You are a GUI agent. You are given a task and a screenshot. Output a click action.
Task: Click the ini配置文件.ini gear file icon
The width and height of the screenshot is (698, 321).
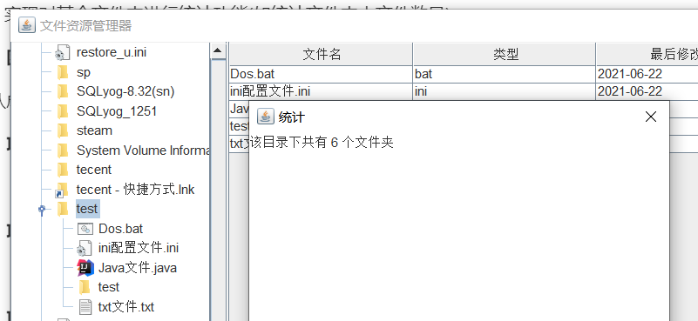pyautogui.click(x=84, y=248)
